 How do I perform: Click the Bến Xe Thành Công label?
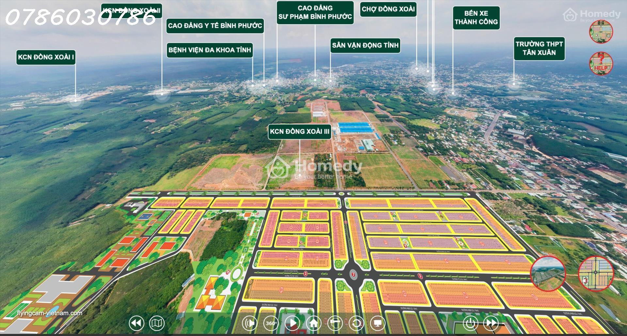(476, 18)
